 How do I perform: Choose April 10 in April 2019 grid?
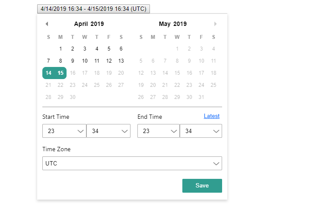pyautogui.click(x=85, y=61)
